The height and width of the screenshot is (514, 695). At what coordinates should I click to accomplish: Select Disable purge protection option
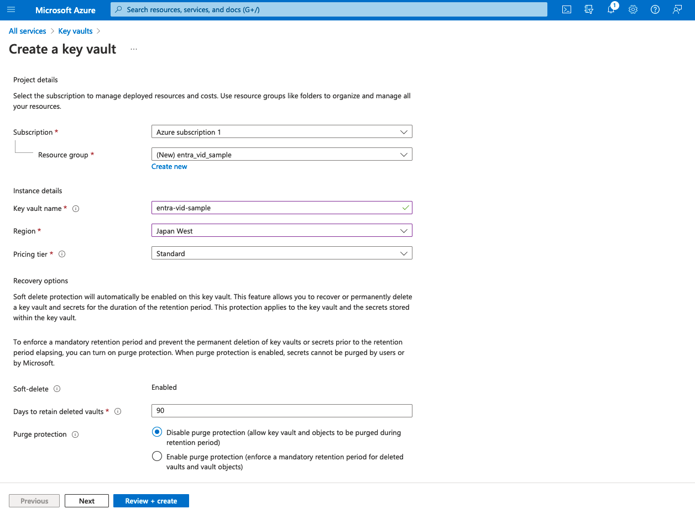pyautogui.click(x=157, y=432)
